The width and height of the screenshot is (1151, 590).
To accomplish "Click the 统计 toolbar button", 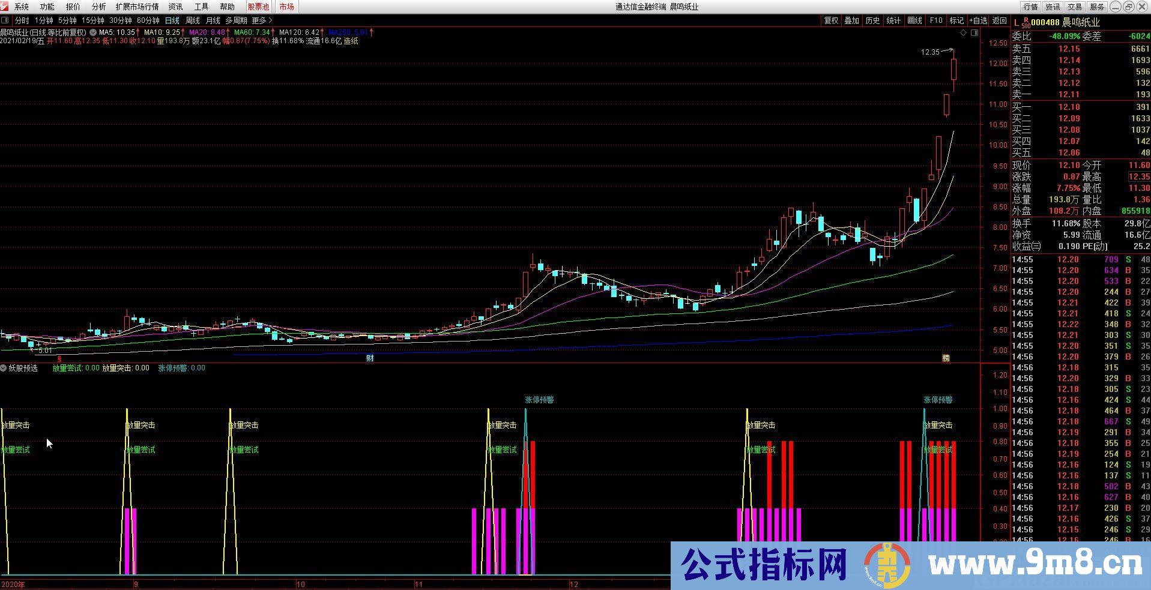I will (x=893, y=20).
